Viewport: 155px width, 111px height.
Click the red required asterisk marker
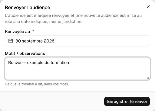33,31
